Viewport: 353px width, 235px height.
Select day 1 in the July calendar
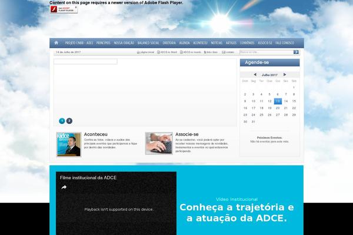pos(294,88)
